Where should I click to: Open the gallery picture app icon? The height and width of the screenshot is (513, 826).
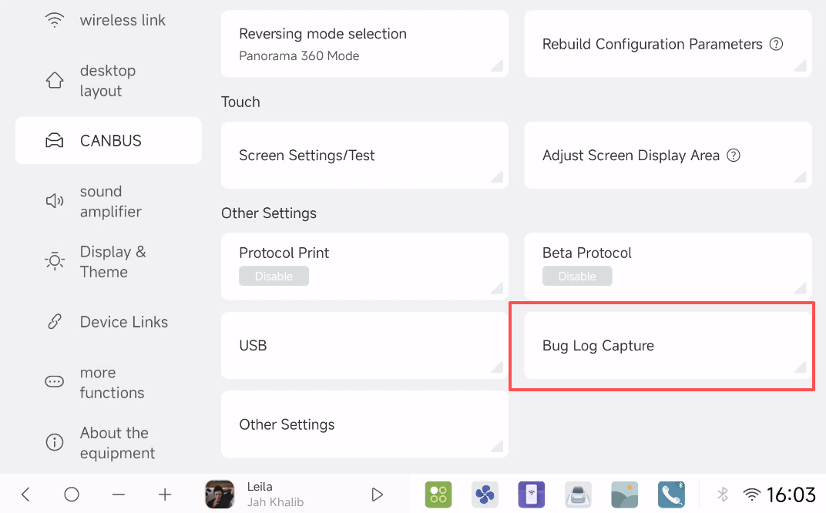[625, 495]
